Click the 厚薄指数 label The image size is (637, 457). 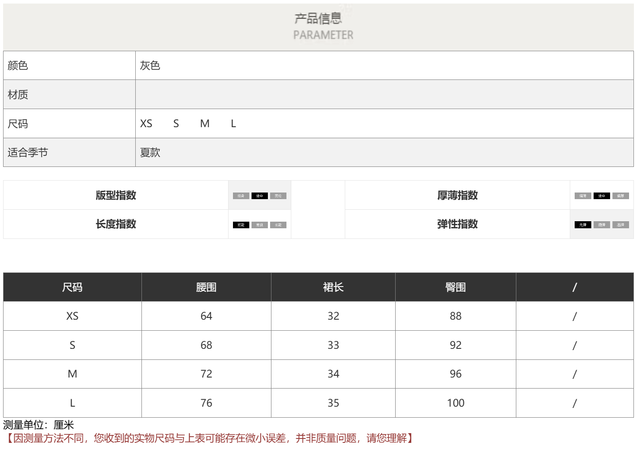pos(458,195)
